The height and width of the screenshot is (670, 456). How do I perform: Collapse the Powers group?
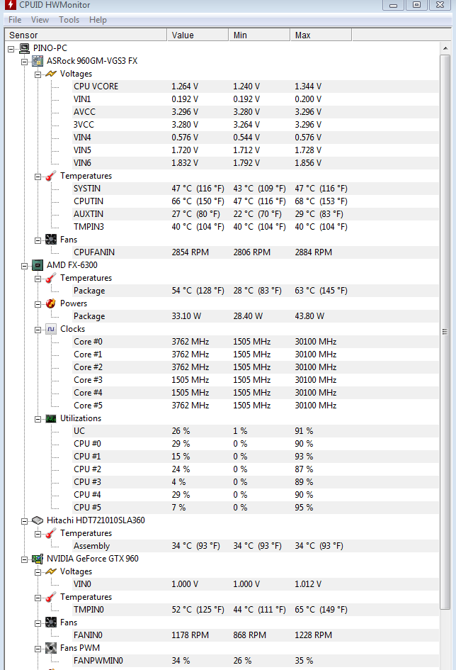pyautogui.click(x=38, y=305)
